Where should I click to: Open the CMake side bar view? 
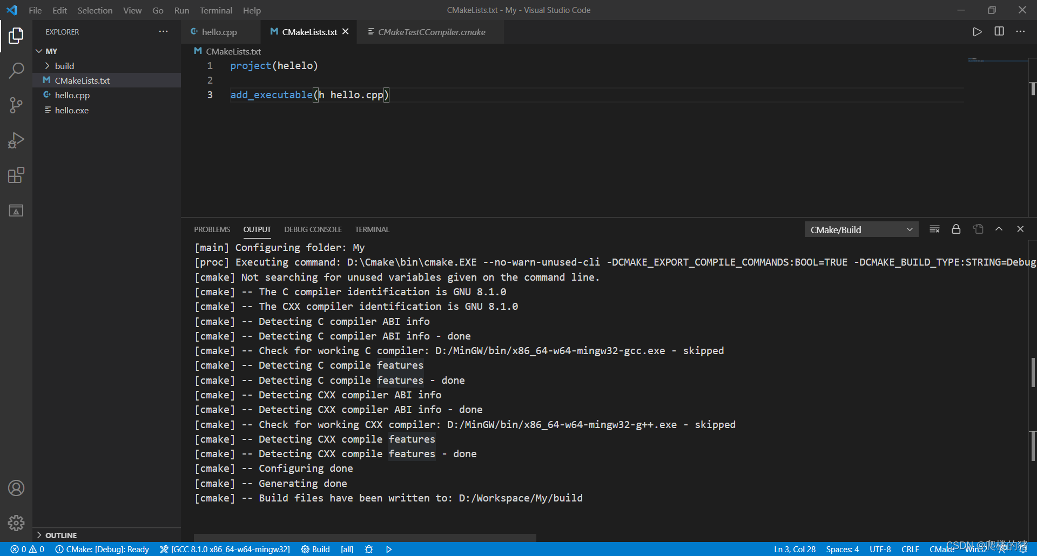16,211
